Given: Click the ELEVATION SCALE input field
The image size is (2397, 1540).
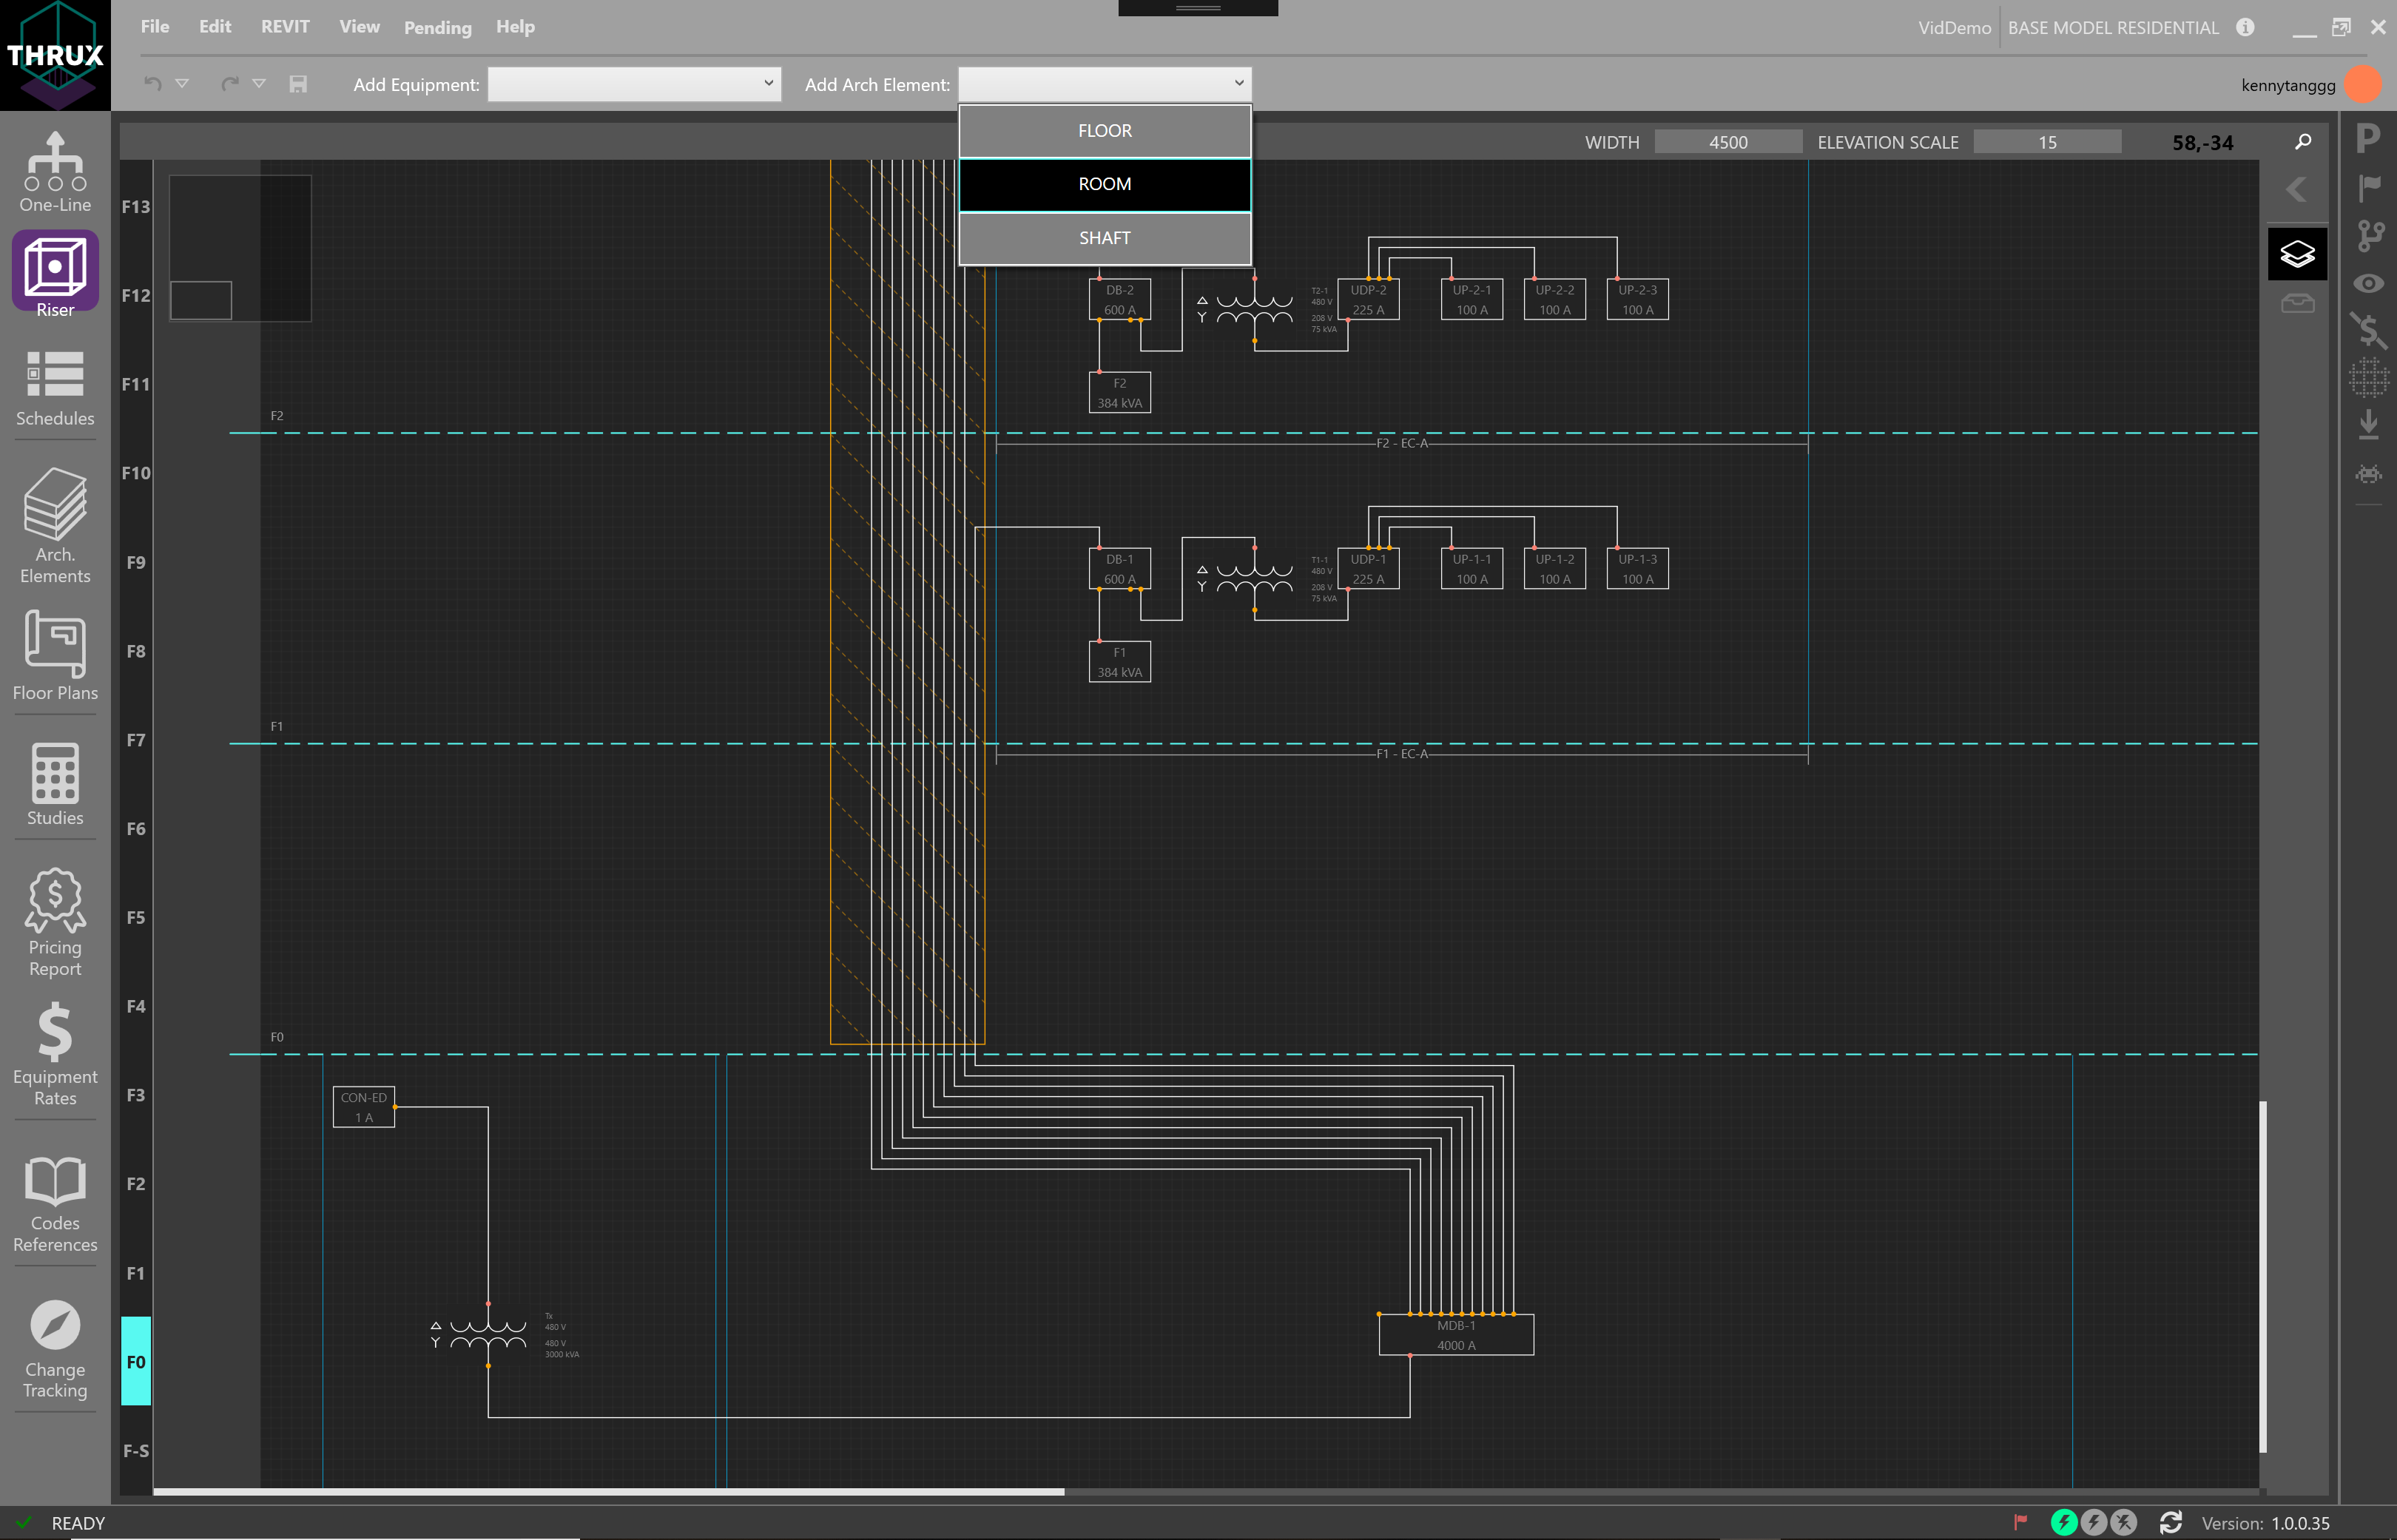Looking at the screenshot, I should point(2046,142).
